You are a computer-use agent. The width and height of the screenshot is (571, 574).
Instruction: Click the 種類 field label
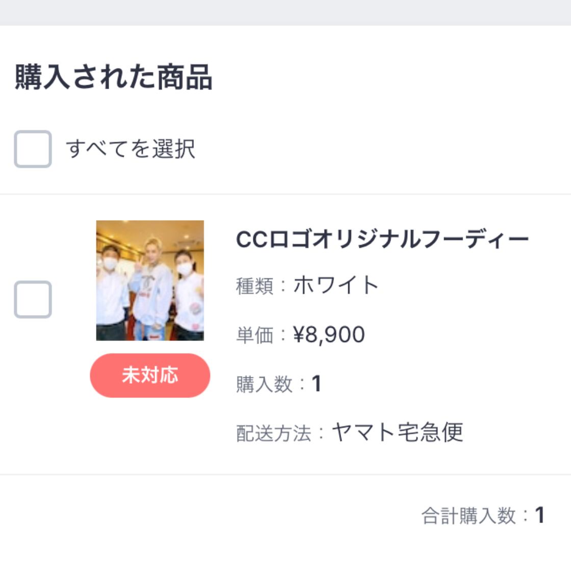tap(254, 286)
